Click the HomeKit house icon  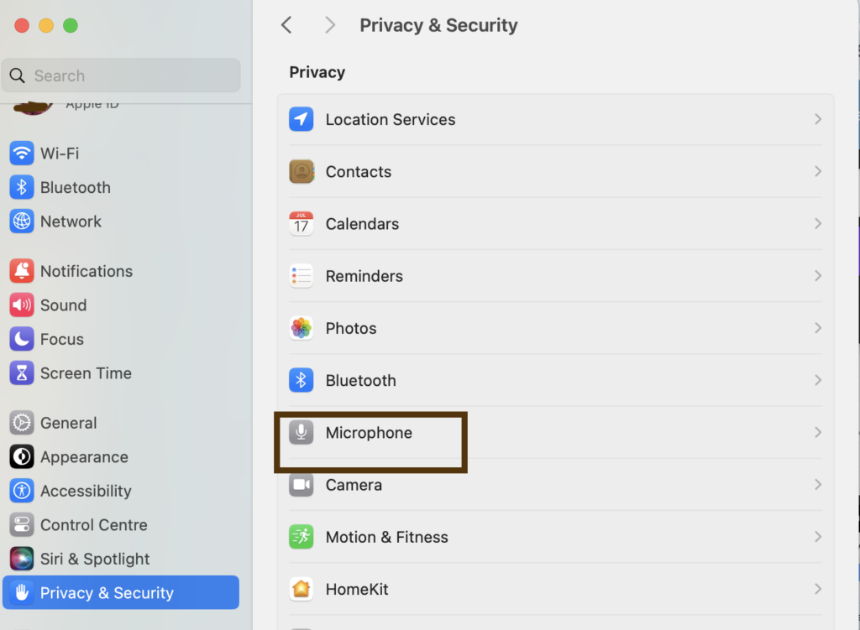pyautogui.click(x=302, y=589)
